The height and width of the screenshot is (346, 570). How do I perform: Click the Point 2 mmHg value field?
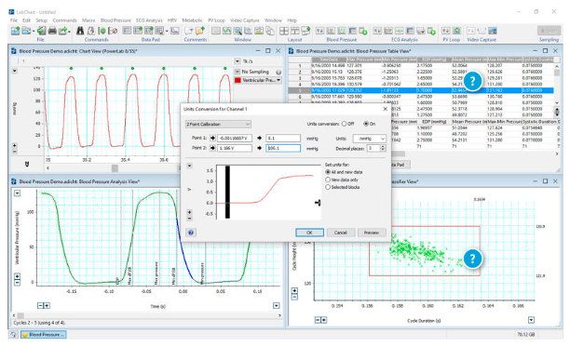(x=283, y=148)
